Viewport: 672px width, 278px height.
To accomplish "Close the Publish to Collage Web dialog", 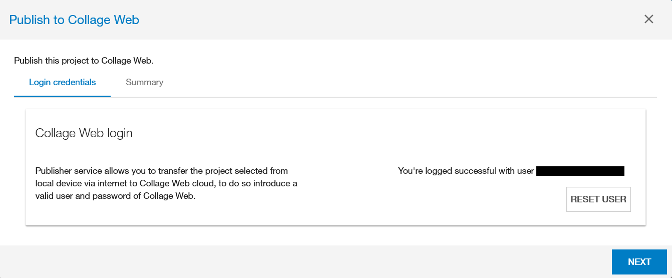I will coord(648,19).
